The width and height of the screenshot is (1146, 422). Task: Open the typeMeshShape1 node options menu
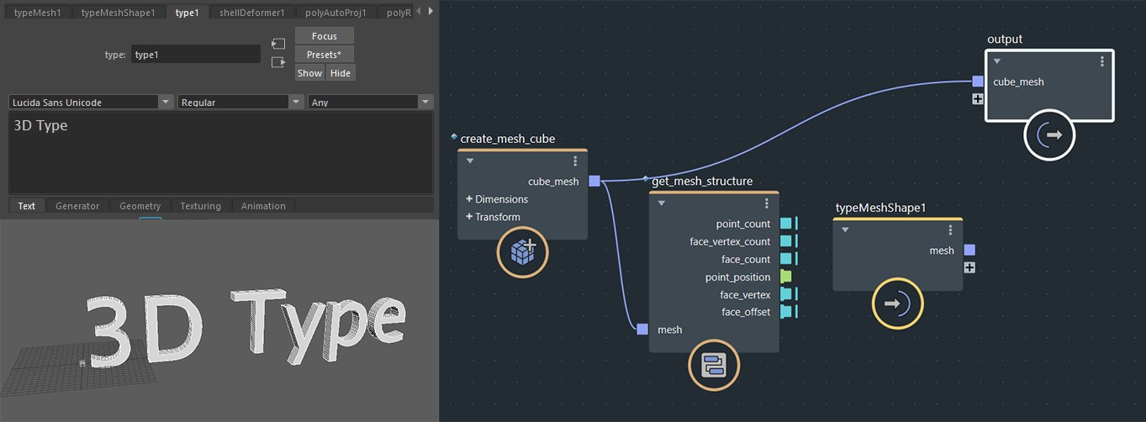951,229
